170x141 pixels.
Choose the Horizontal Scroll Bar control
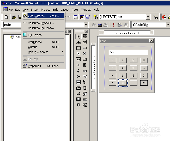coord(78,65)
